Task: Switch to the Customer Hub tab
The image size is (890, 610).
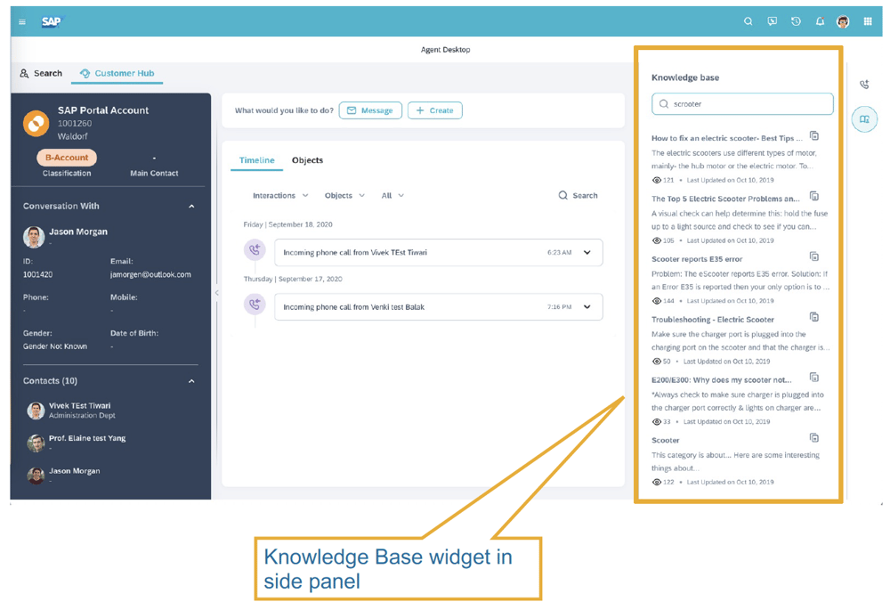Action: (x=117, y=73)
